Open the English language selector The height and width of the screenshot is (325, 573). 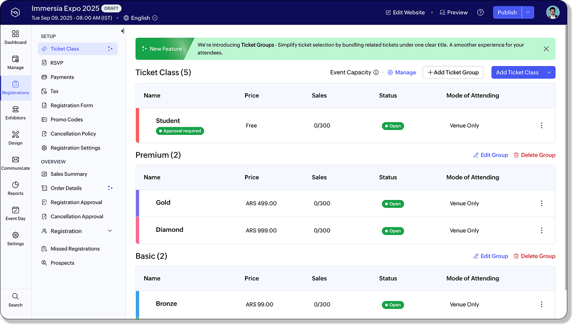tap(140, 18)
